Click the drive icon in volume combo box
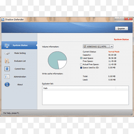134x134 pixels. pyautogui.click(x=85, y=47)
